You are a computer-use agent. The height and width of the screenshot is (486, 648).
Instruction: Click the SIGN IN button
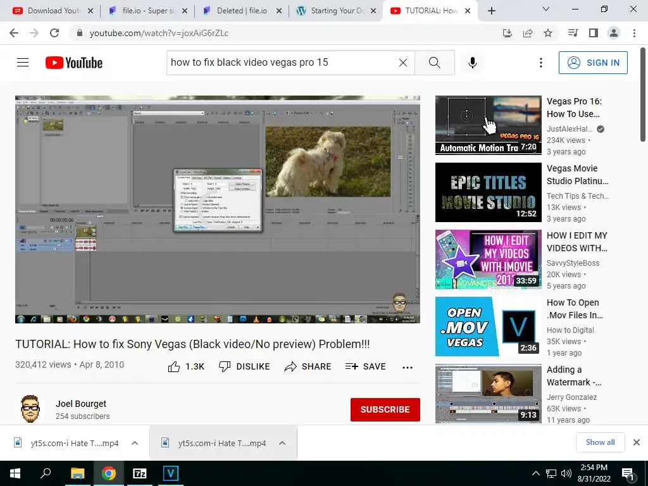pyautogui.click(x=593, y=63)
